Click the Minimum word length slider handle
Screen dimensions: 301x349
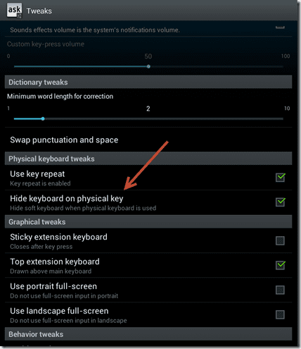click(43, 118)
